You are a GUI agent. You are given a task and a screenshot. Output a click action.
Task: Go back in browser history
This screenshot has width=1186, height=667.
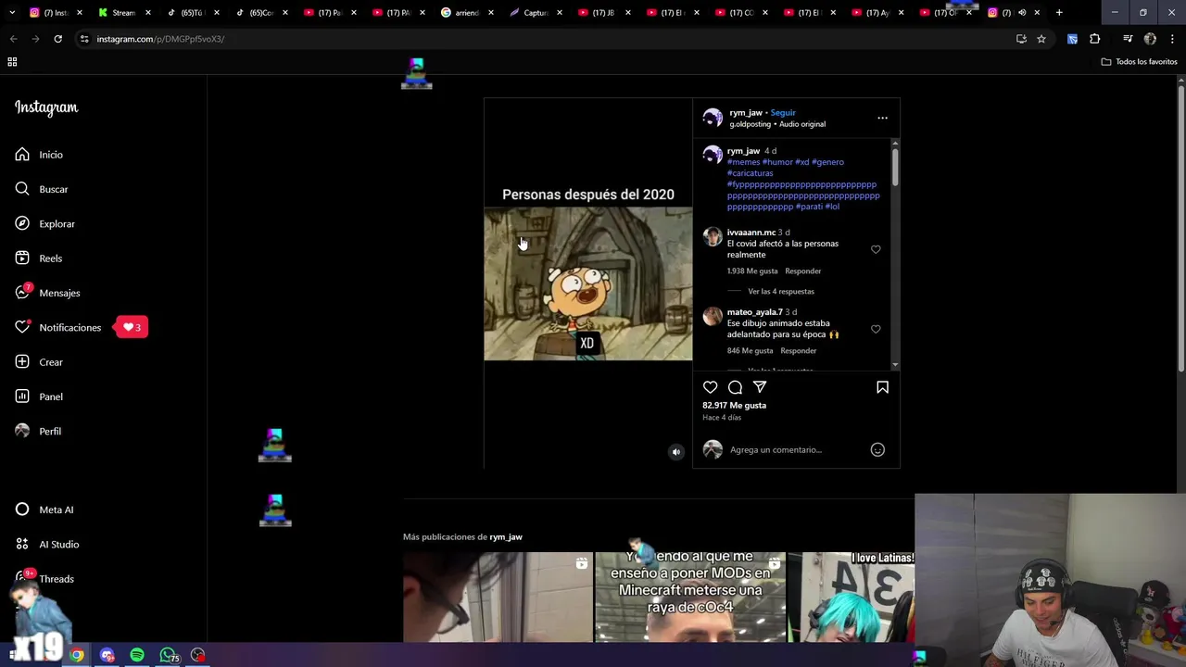(x=13, y=39)
